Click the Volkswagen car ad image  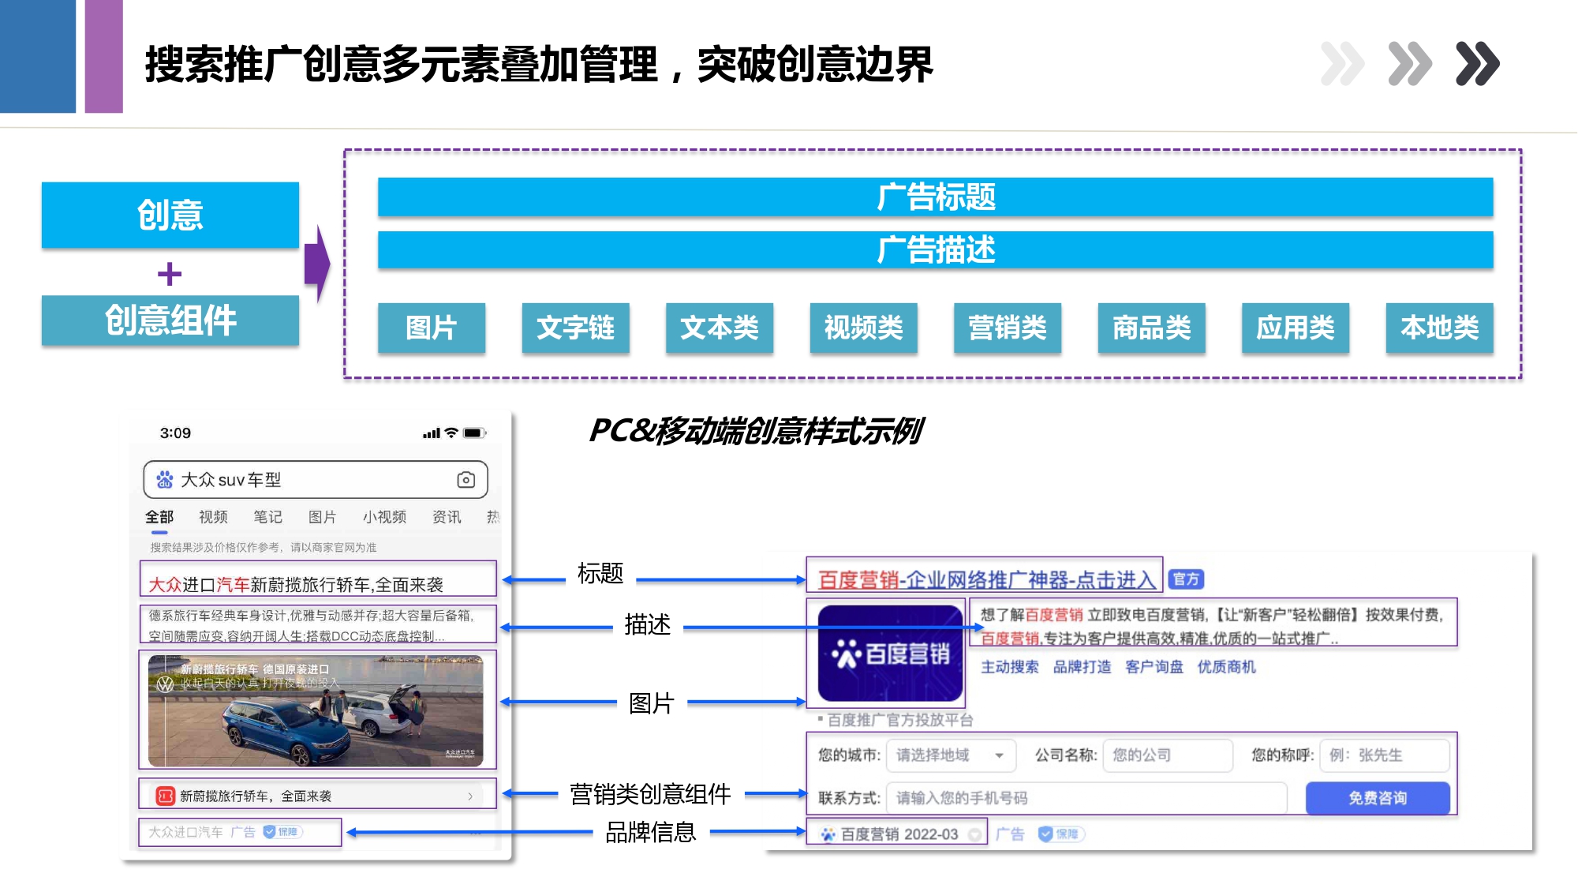tap(316, 710)
